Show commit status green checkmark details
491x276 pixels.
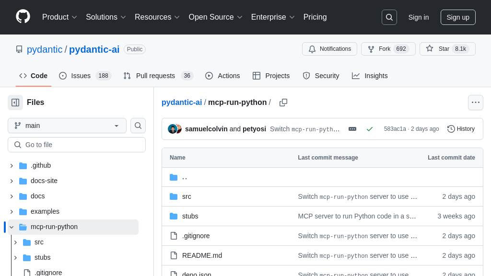369,129
